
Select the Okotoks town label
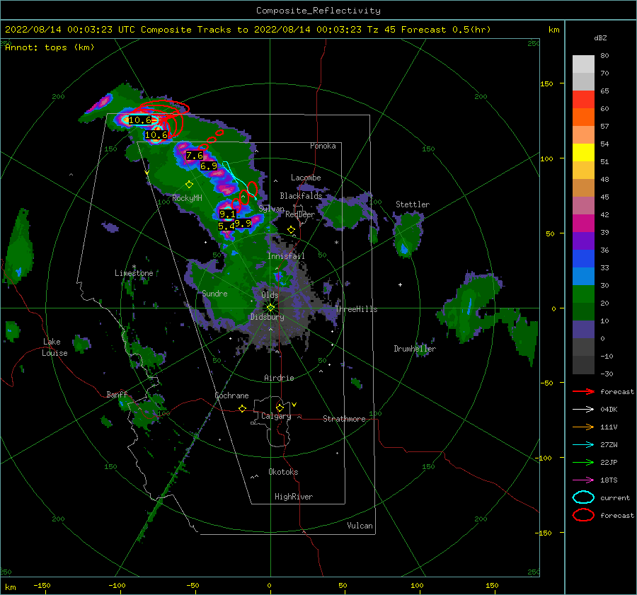pos(283,471)
